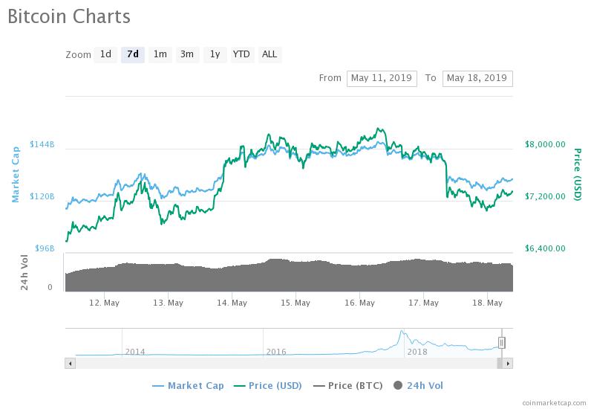Viewport: 594px width, 409px height.
Task: Click the 14. May axis label
Action: coord(232,303)
